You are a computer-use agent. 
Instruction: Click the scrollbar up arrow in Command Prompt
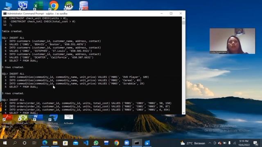(x=184, y=18)
